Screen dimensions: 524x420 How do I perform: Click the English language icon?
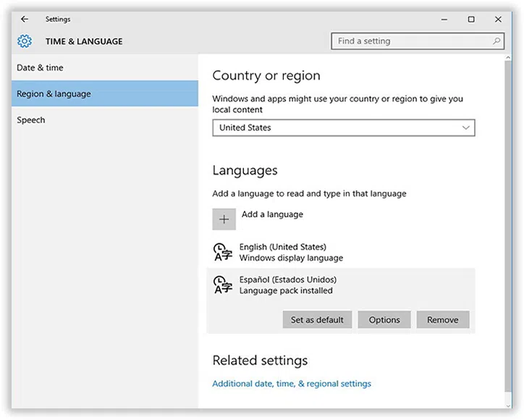click(x=223, y=252)
